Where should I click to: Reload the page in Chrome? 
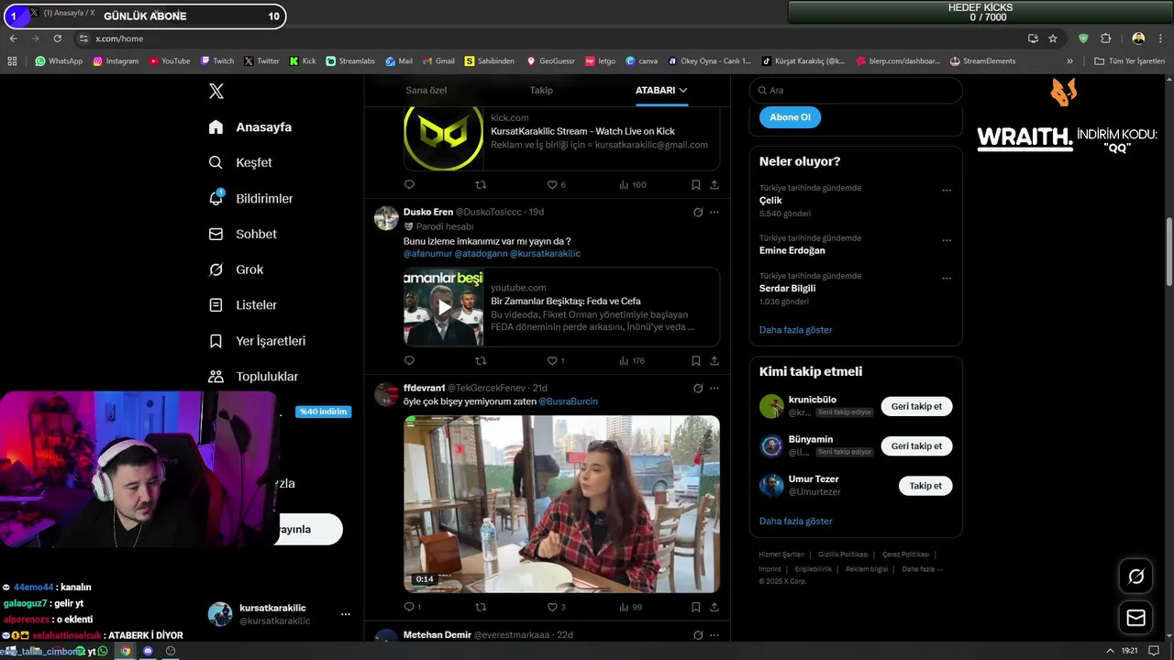click(57, 38)
